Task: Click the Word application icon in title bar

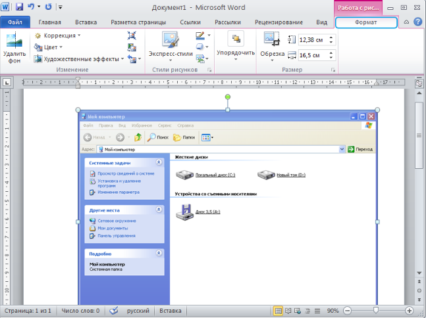Action: (x=5, y=7)
